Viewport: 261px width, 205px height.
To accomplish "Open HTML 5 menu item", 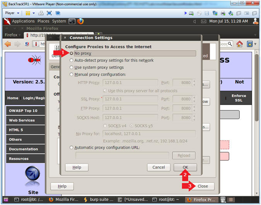I will point(26,130).
